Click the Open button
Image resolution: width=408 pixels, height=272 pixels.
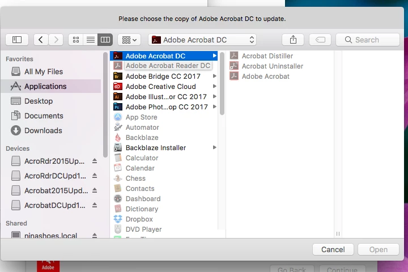point(379,249)
